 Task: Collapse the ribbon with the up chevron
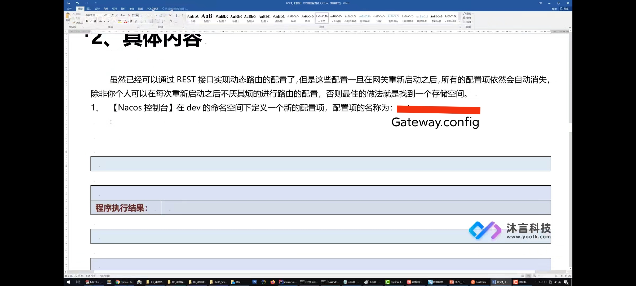[x=570, y=27]
